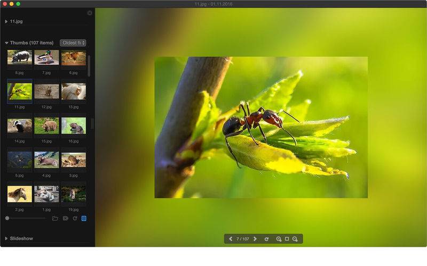Expand the Slideshow section
The image size is (427, 266).
pyautogui.click(x=6, y=238)
